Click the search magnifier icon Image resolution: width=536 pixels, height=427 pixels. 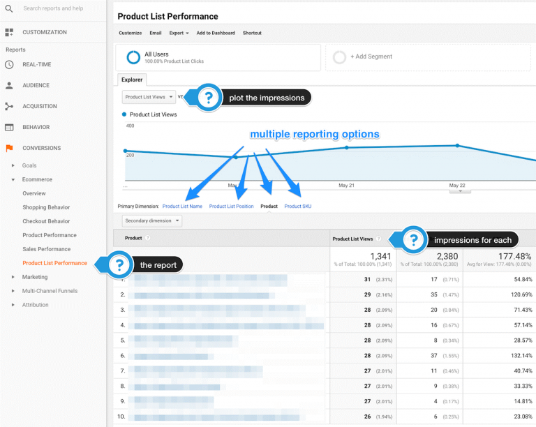coord(9,8)
